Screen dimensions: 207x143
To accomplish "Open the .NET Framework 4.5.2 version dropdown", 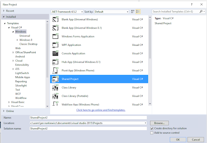I will coord(67,12).
